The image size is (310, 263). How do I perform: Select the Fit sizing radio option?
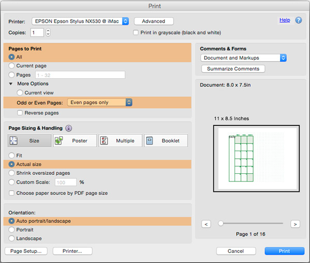point(11,155)
